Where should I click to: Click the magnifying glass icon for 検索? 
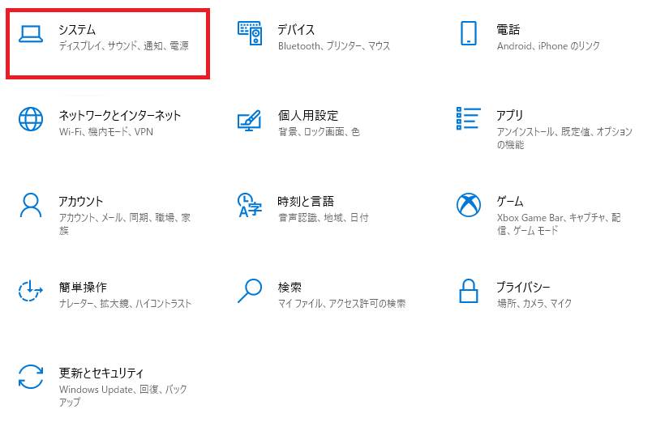[x=250, y=291]
